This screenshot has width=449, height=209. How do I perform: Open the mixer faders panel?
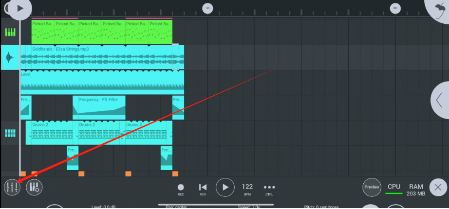(12, 187)
